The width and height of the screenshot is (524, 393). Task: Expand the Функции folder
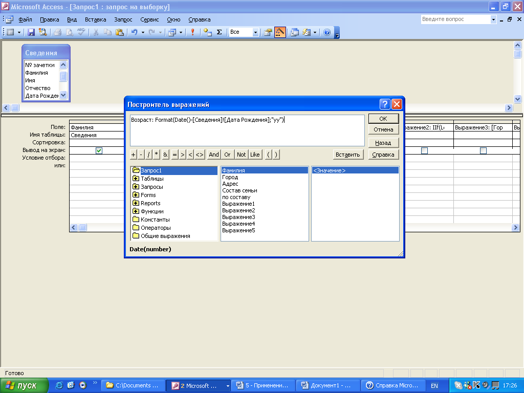pos(136,211)
